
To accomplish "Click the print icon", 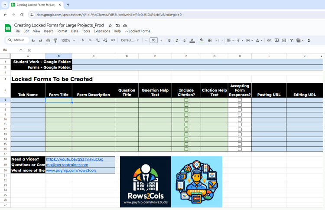I will (48, 40).
